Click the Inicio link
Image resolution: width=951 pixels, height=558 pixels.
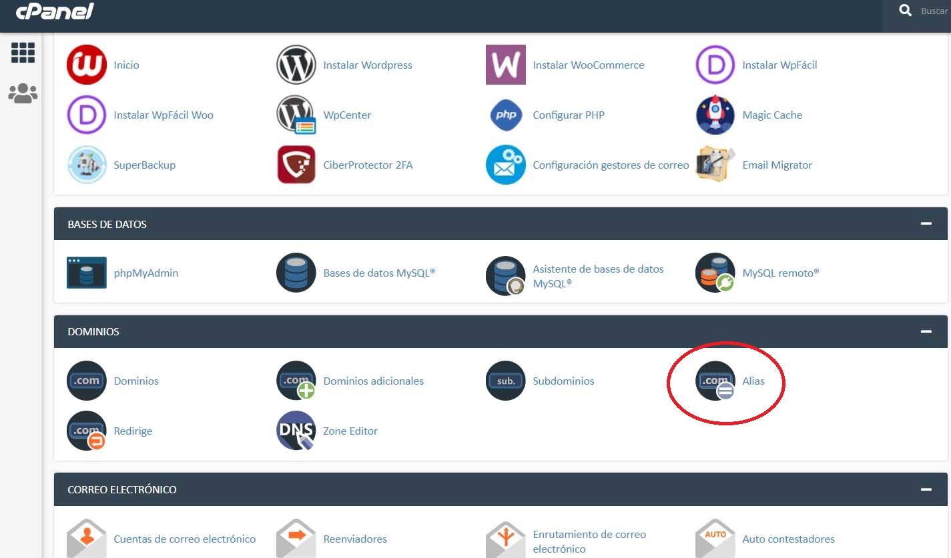127,65
